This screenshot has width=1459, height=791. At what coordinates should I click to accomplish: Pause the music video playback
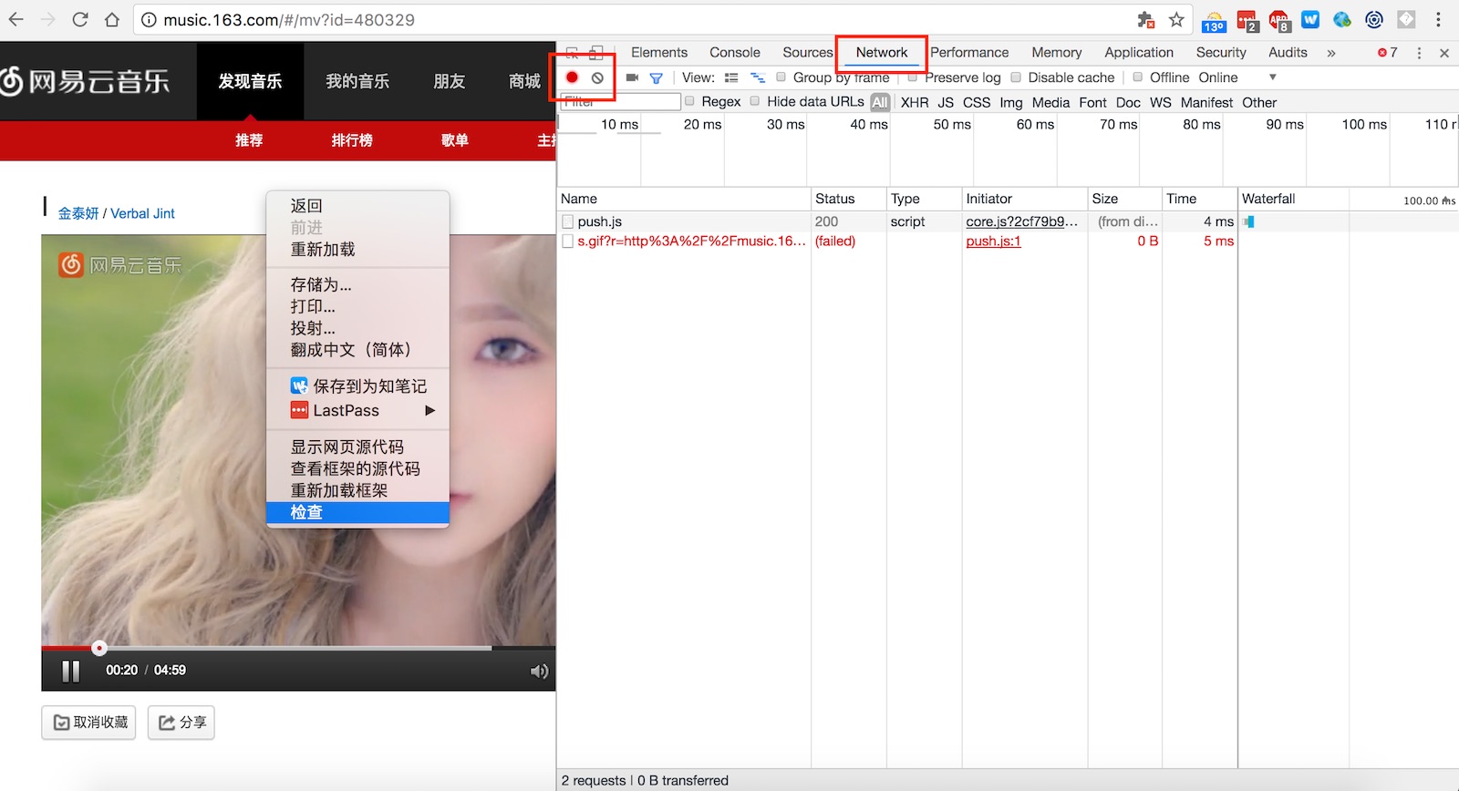tap(70, 672)
